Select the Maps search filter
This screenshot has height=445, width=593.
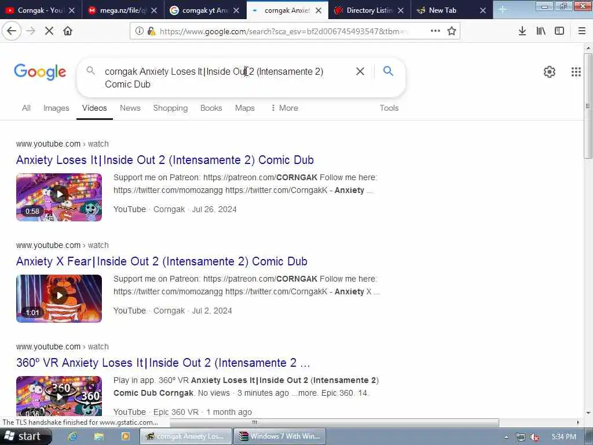pos(245,108)
